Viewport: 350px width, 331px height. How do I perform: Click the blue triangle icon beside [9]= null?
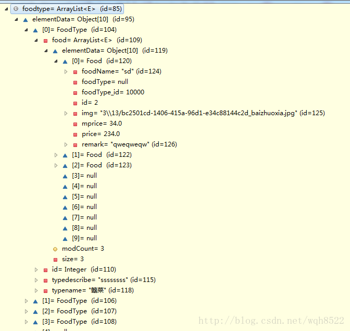[x=65, y=238]
